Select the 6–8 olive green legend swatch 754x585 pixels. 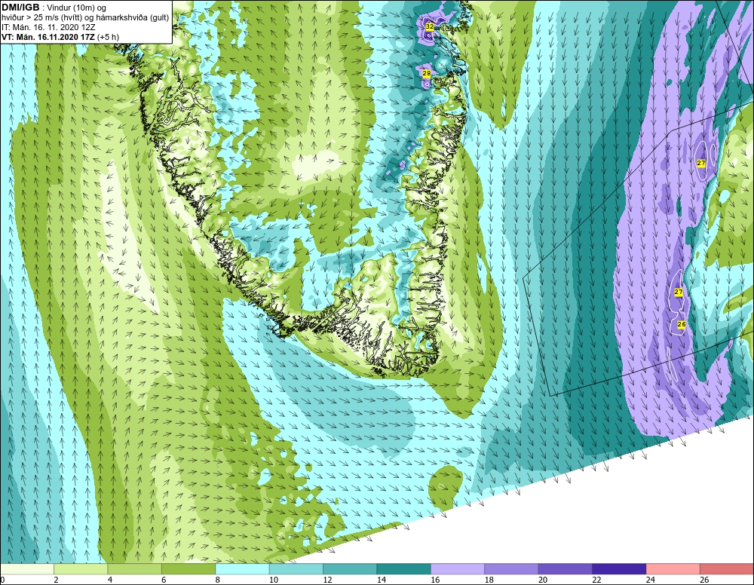pos(188,569)
